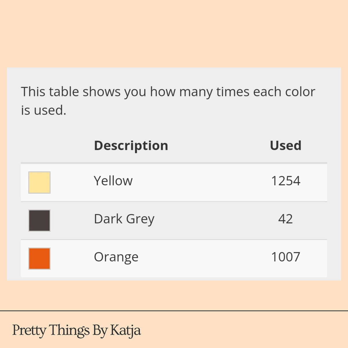
Task: Click the word "Pretty" in the footer
Action: coord(29,331)
